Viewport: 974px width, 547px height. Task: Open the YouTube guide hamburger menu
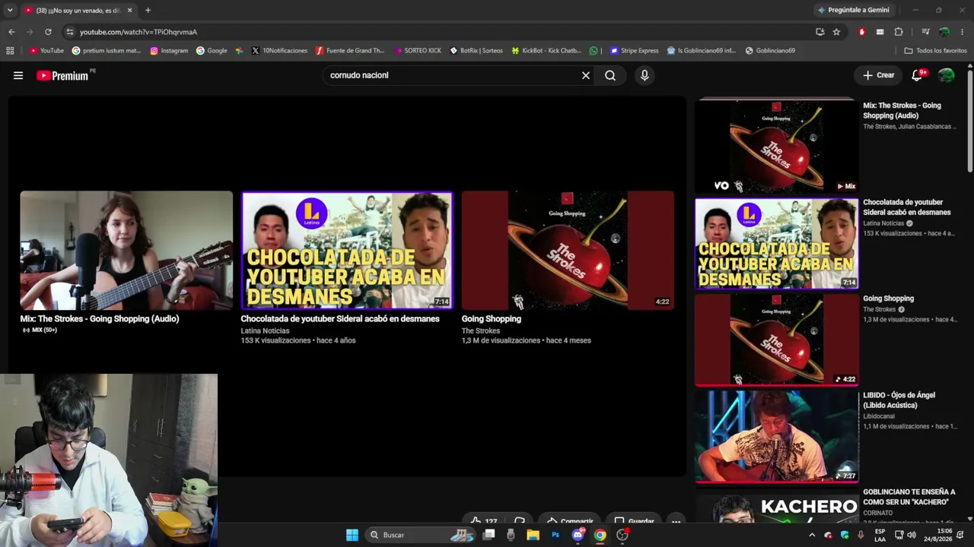click(x=18, y=75)
